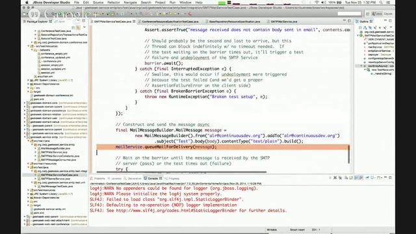Expand the geekseek-domain-core project
416x234 pixels.
(x=25, y=103)
